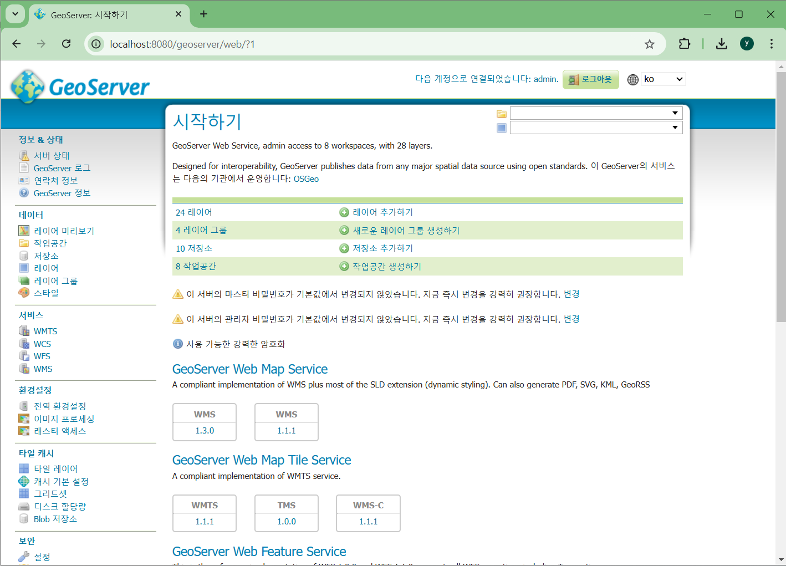The image size is (786, 566).
Task: Click the WFS service icon
Action: click(x=24, y=356)
